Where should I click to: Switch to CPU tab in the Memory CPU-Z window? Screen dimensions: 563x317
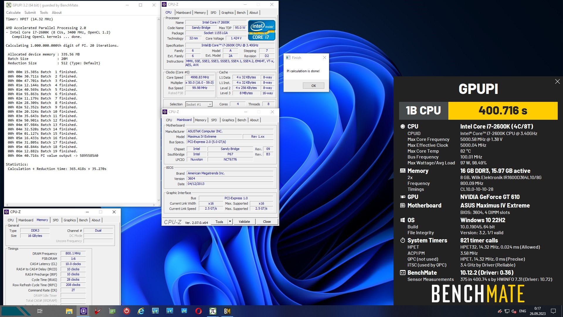(x=11, y=220)
